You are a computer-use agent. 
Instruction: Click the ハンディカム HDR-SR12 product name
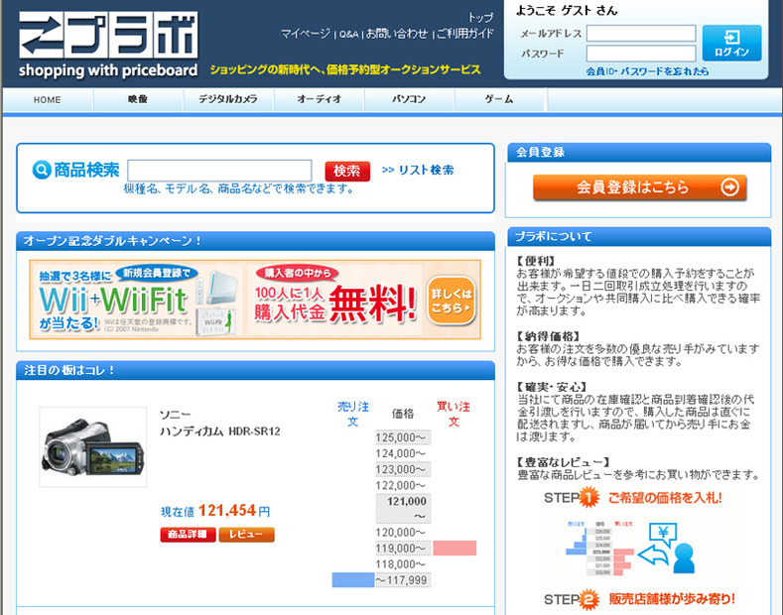[x=220, y=431]
